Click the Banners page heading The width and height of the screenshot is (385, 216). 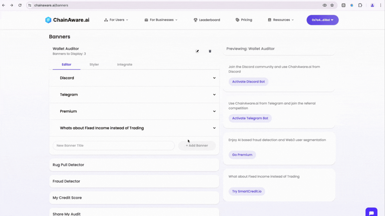click(x=59, y=37)
